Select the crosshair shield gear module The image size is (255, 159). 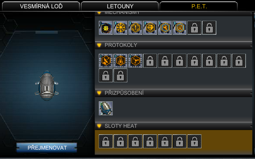pyautogui.click(x=150, y=28)
